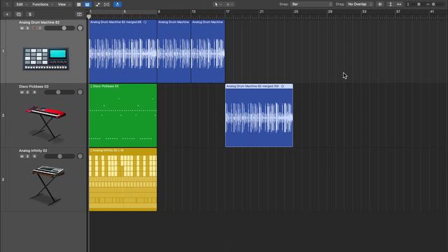This screenshot has height=252, width=448.
Task: Click the track name 'Analog Infinity 02'
Action: click(x=33, y=150)
